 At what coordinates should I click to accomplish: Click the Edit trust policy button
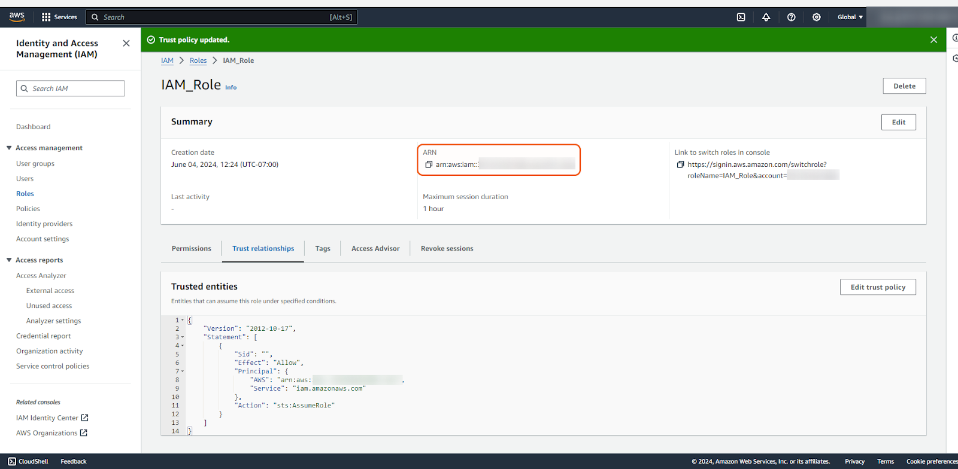click(x=877, y=287)
